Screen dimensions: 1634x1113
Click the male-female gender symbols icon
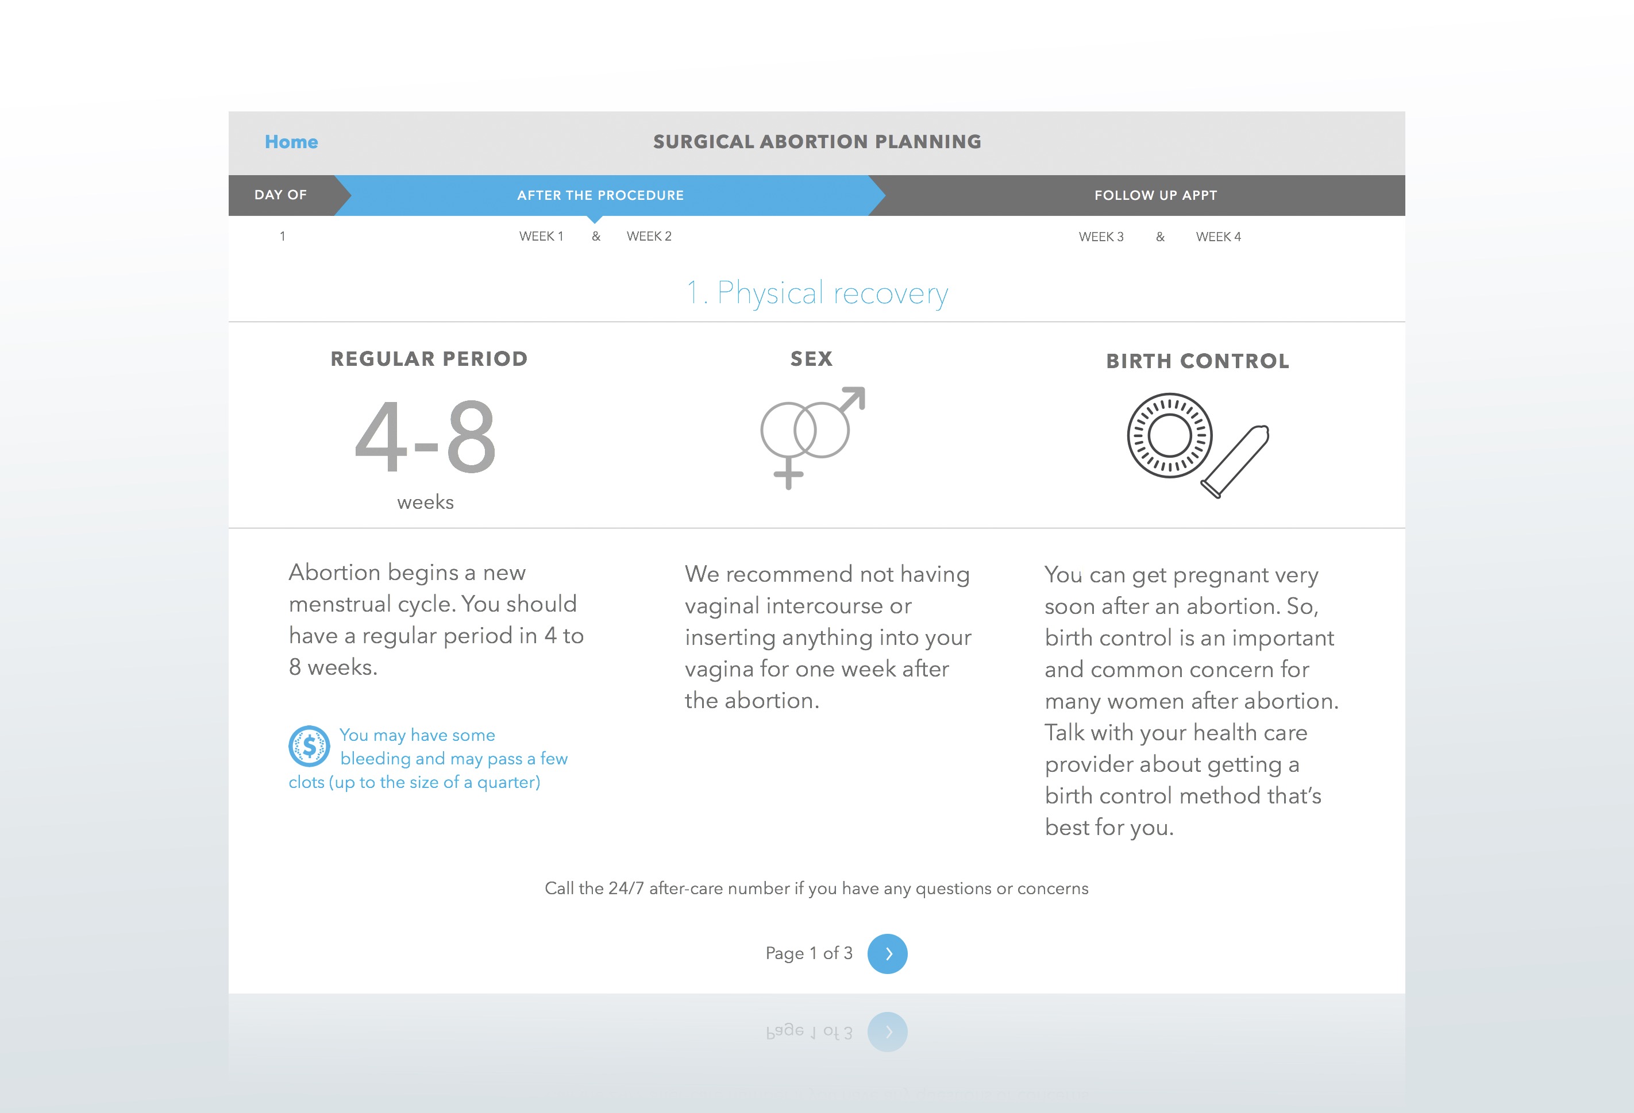[x=812, y=437]
